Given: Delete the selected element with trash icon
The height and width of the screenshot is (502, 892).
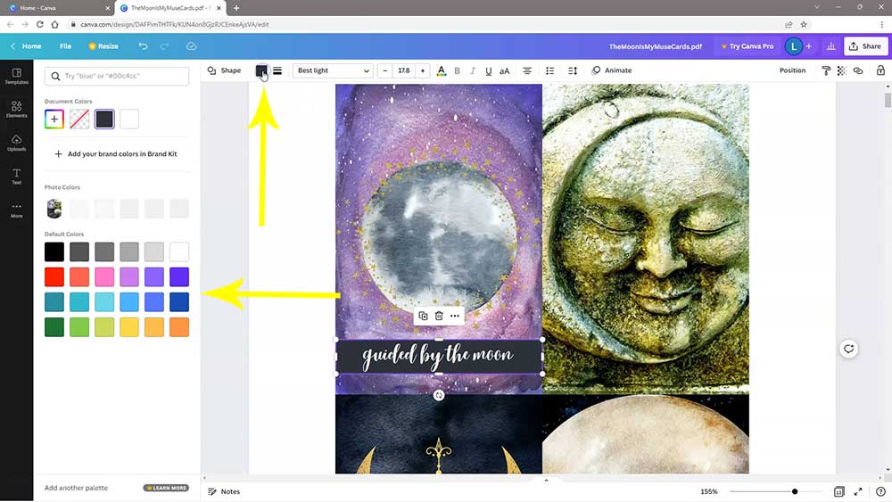Looking at the screenshot, I should pyautogui.click(x=439, y=316).
